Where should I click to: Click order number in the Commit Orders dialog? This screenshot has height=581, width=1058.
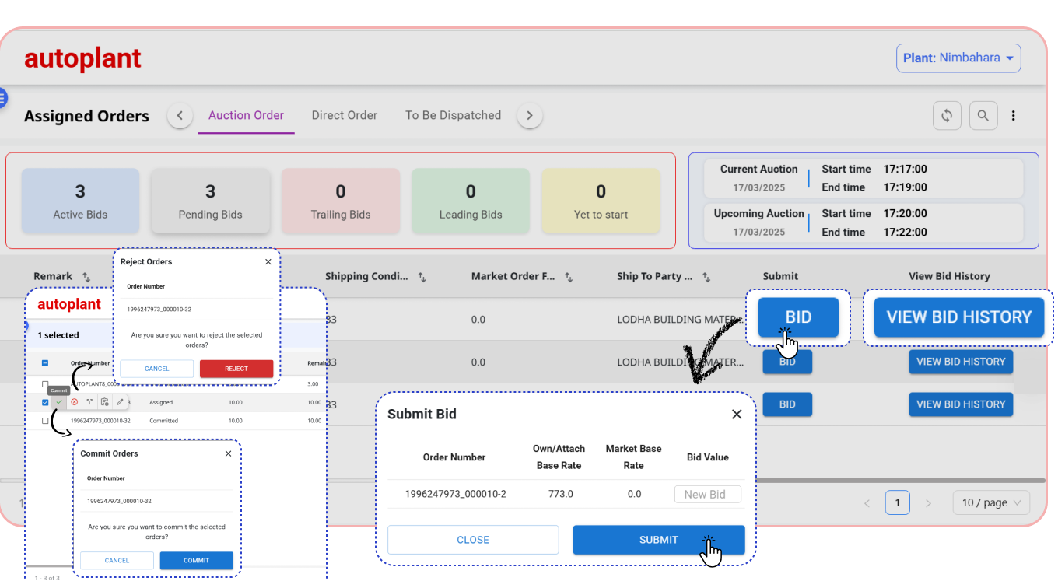(x=119, y=502)
